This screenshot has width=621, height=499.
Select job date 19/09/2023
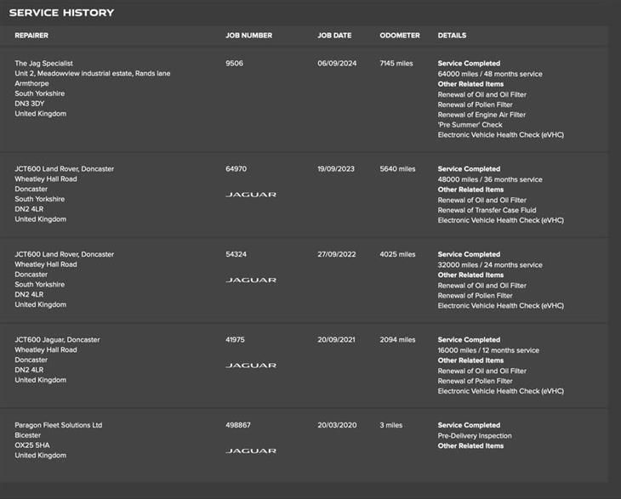pyautogui.click(x=336, y=169)
